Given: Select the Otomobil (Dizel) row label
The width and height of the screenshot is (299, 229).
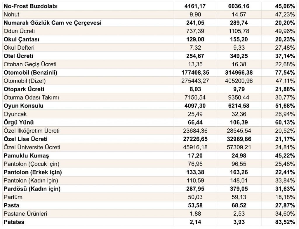Looking at the screenshot, I should (25, 81).
